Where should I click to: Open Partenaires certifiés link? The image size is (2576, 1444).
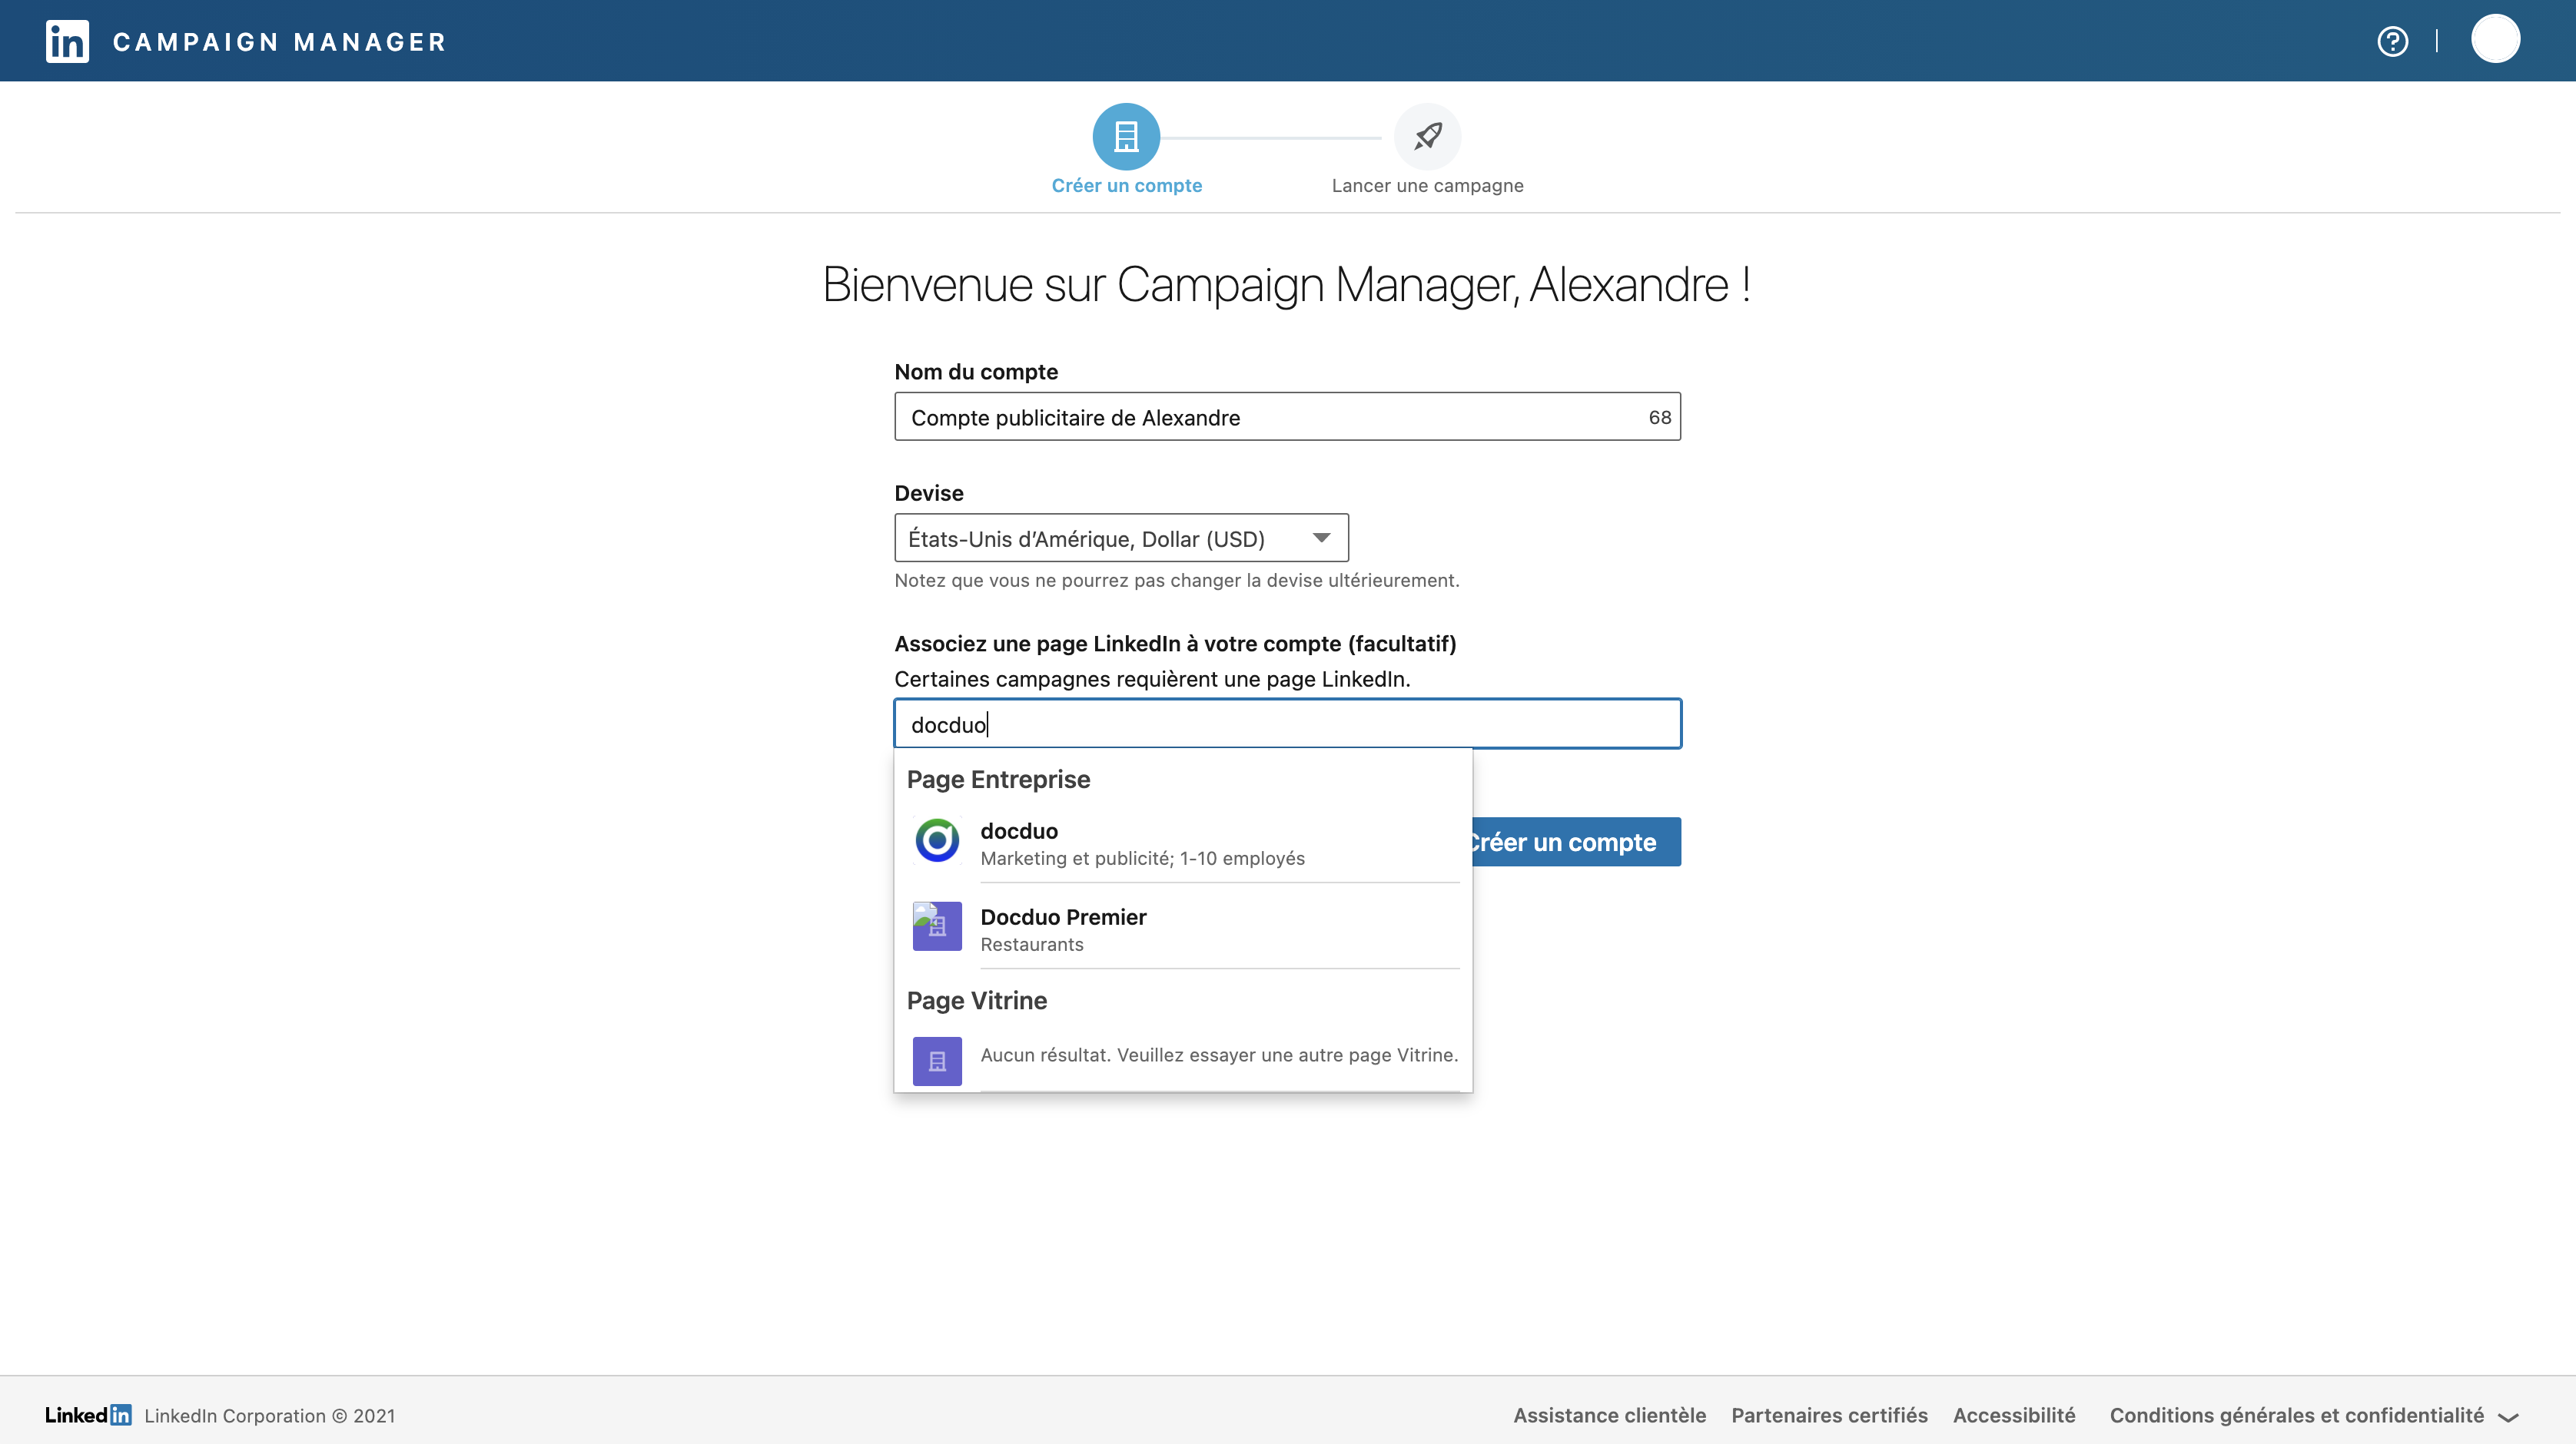coord(1829,1416)
